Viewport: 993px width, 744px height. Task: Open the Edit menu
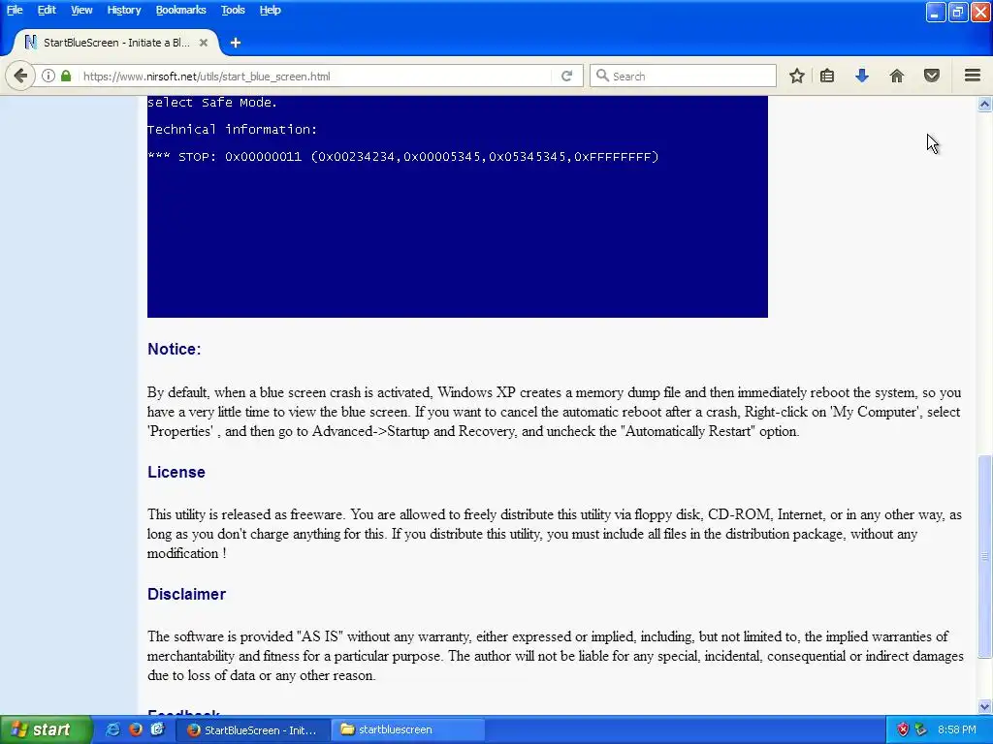pyautogui.click(x=47, y=10)
